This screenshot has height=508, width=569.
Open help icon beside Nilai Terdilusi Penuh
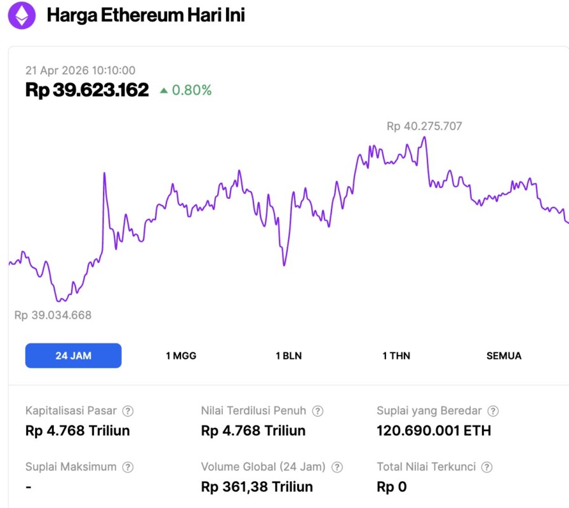point(318,411)
